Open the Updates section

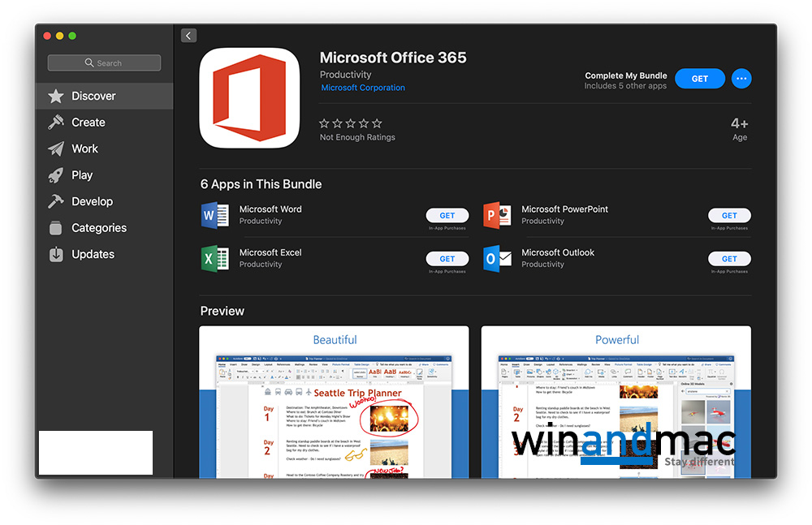56,254
